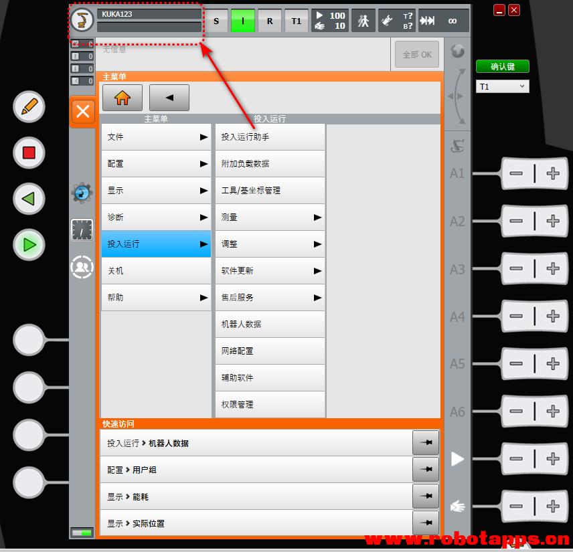
Task: Click the pencil edit icon
Action: [29, 106]
